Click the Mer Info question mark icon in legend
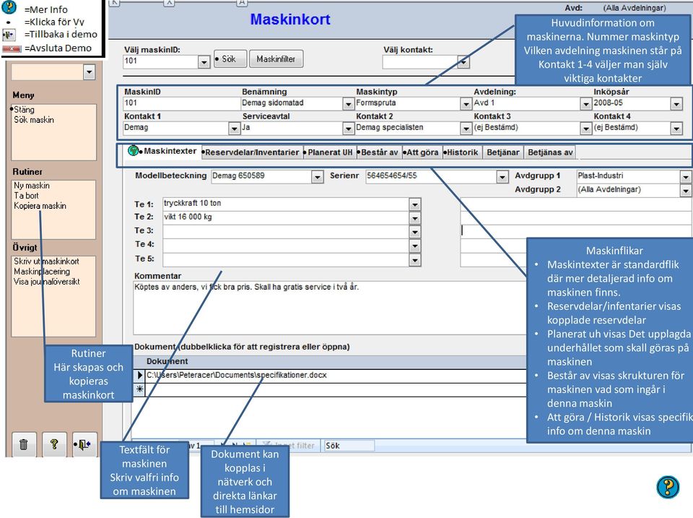Screen dimensions: 693x518 pos(9,7)
